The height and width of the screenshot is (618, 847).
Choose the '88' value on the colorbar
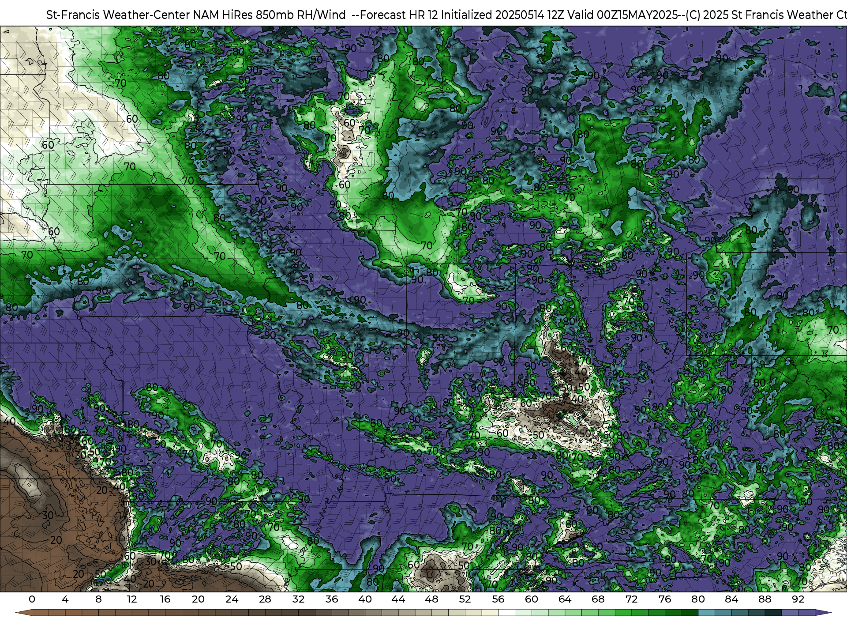point(765,599)
